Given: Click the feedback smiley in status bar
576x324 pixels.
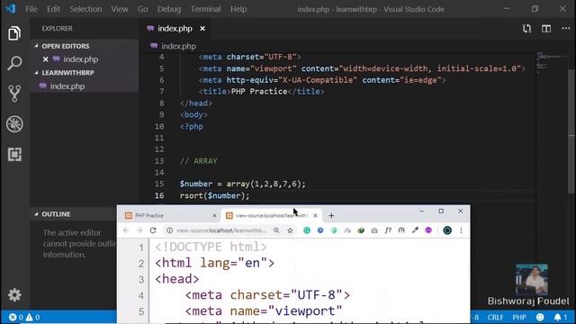Looking at the screenshot, I should 540,317.
